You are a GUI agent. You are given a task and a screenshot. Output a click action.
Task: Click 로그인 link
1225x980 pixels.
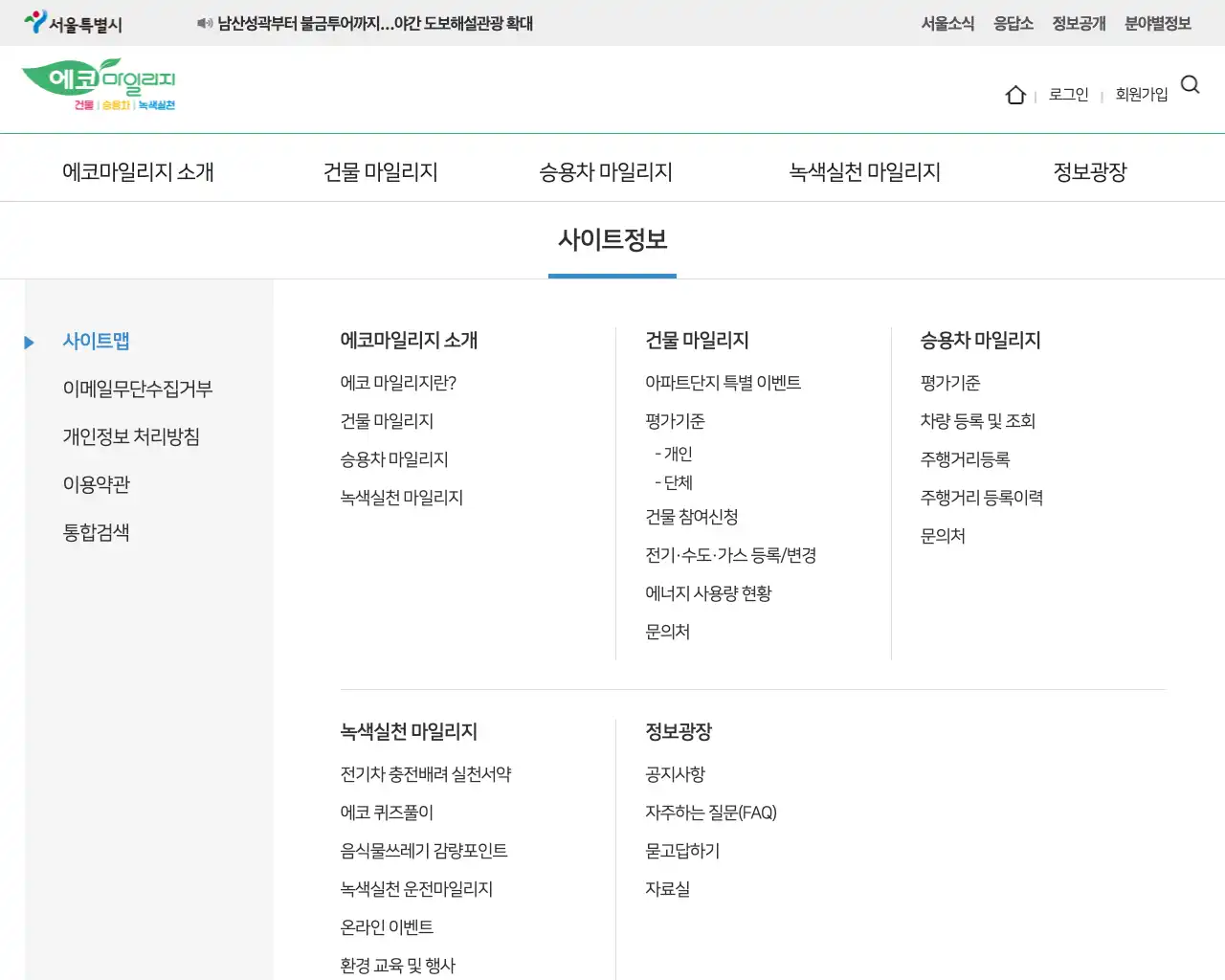coord(1069,94)
